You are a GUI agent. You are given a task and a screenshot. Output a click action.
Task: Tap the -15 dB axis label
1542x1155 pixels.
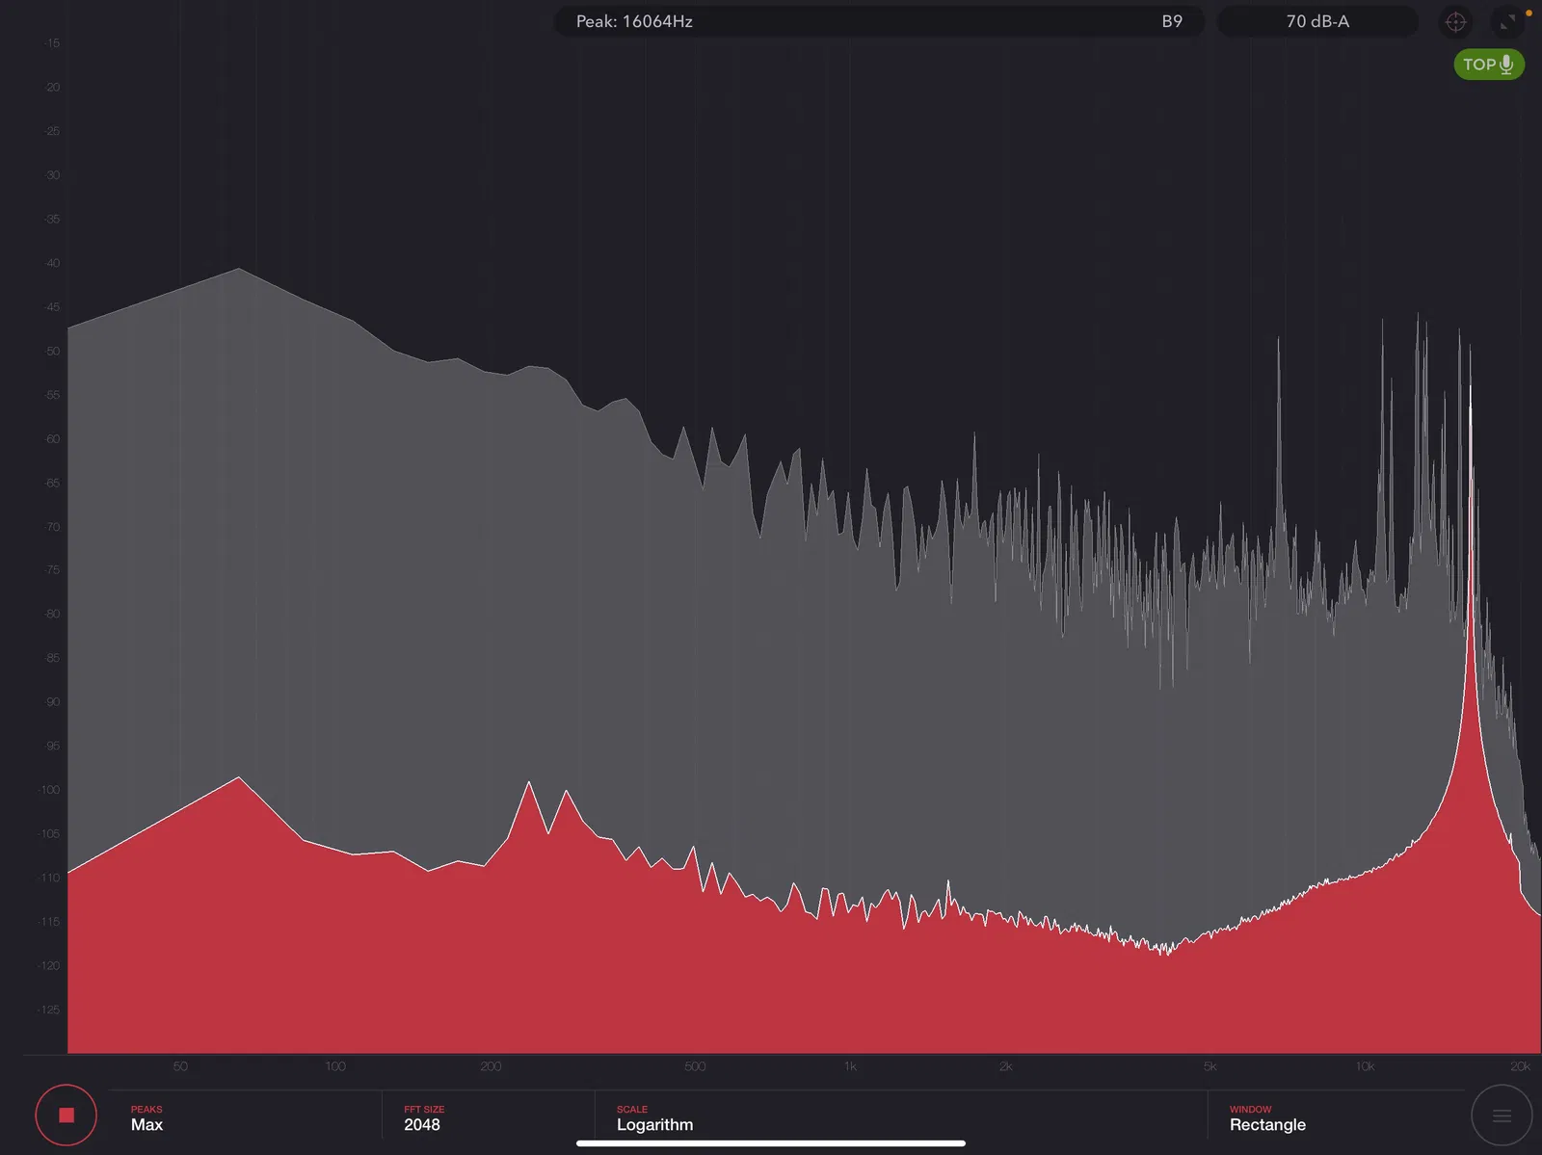[x=52, y=43]
